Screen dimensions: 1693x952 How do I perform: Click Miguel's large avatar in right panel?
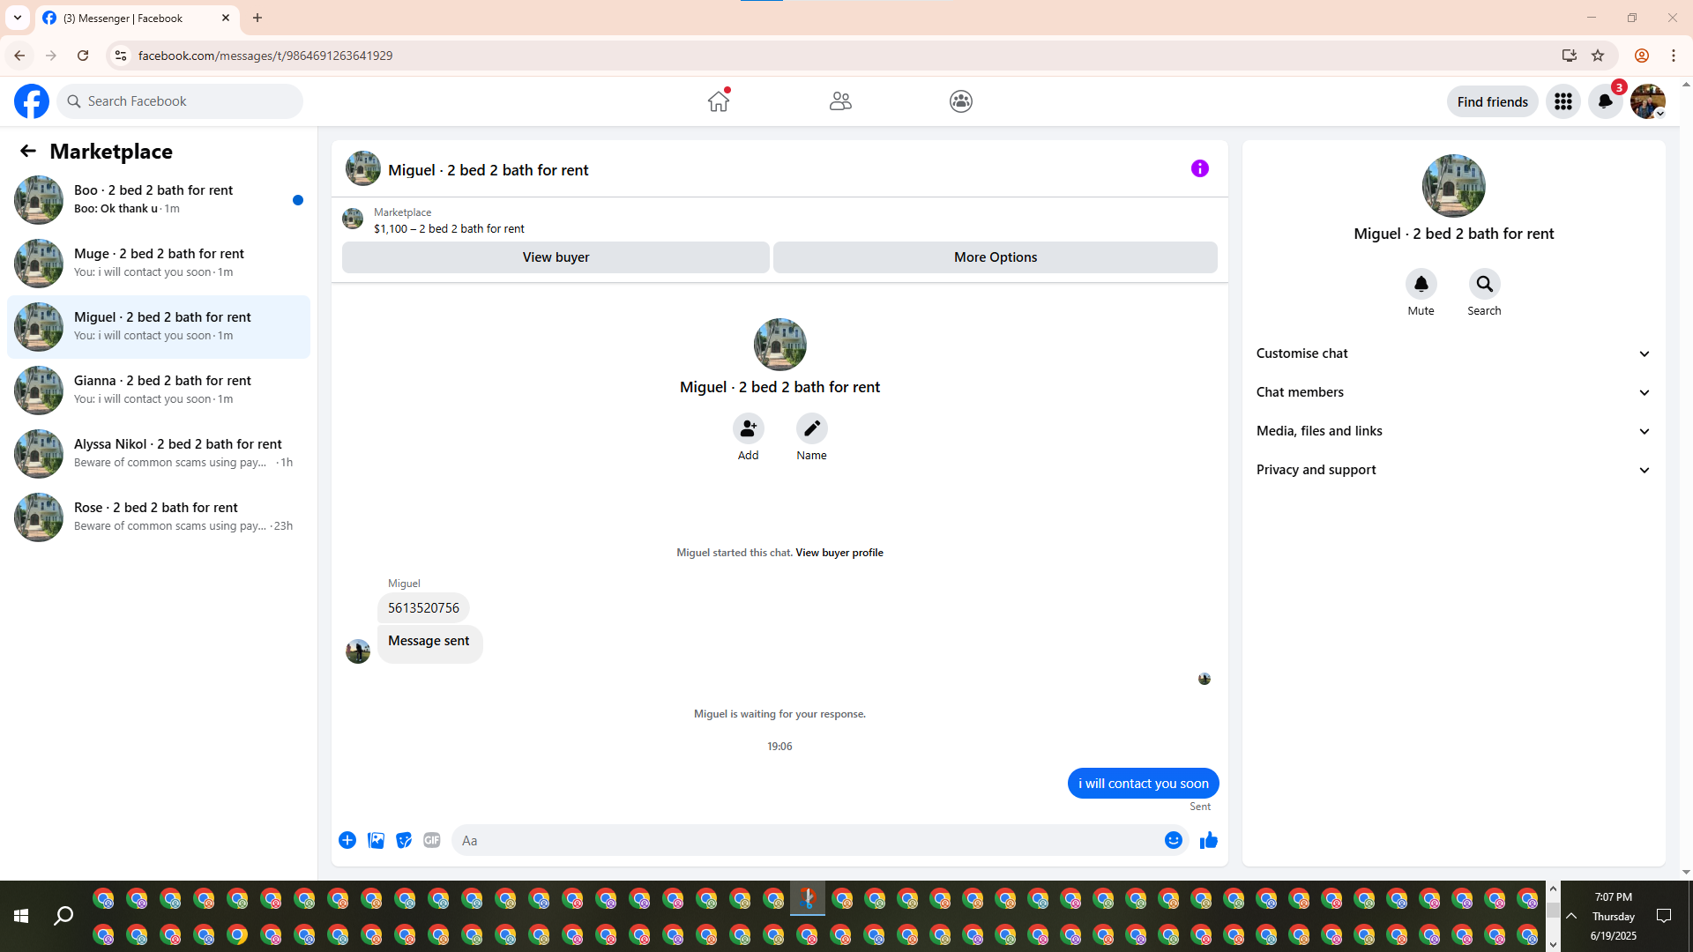click(x=1454, y=186)
